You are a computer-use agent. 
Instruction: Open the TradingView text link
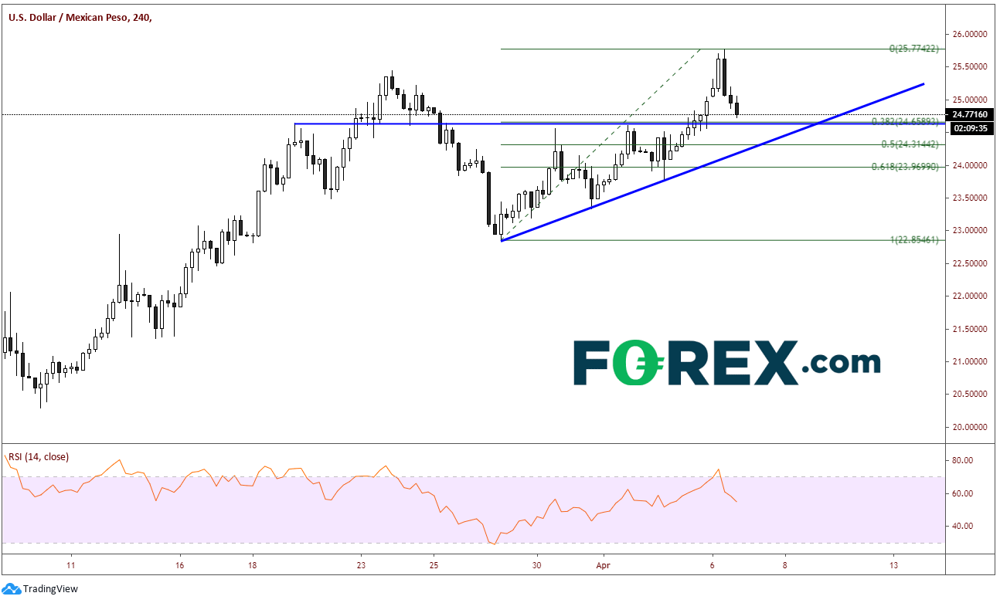(50, 589)
